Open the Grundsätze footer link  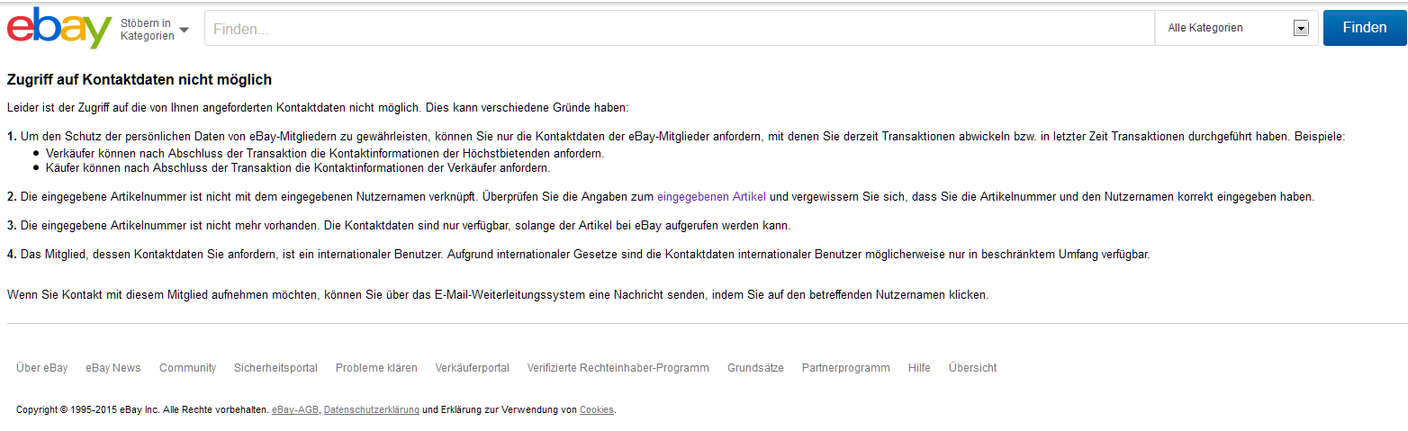[755, 368]
